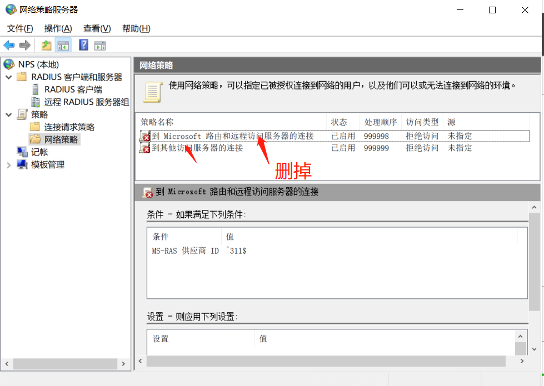Open Help with the question mark icon
The height and width of the screenshot is (386, 544).
tap(83, 45)
